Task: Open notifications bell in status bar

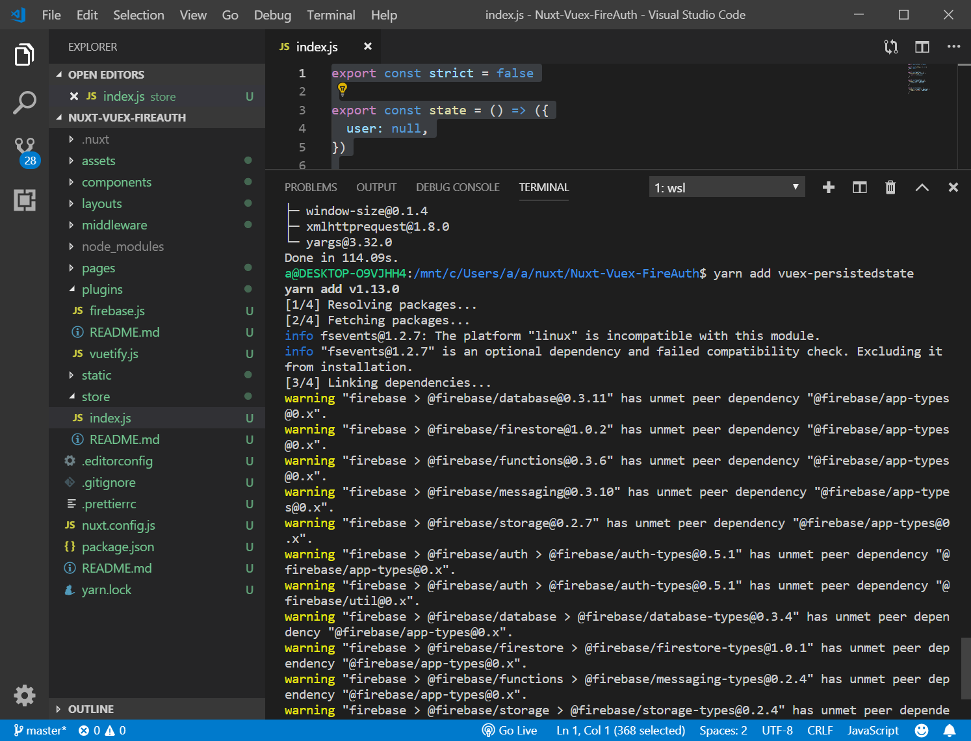Action: (x=950, y=731)
